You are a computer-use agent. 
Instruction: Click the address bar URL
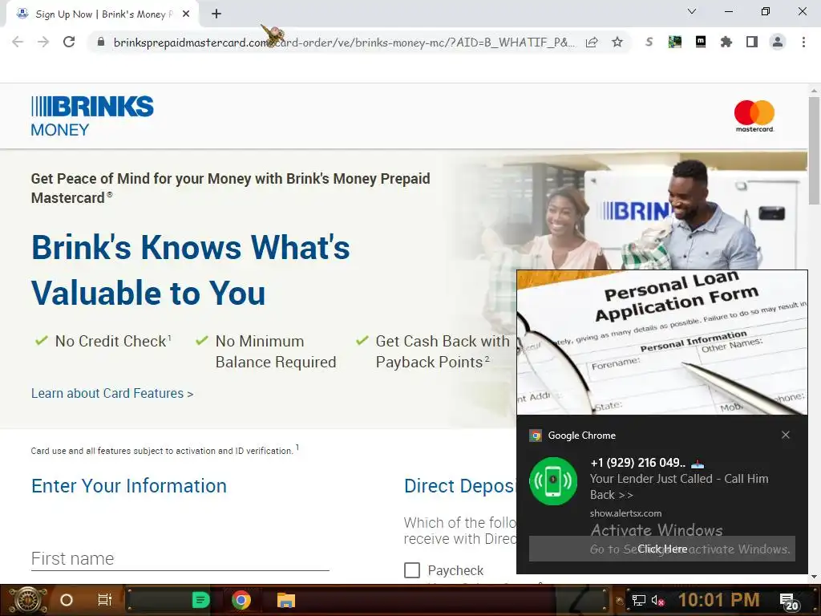tap(344, 43)
